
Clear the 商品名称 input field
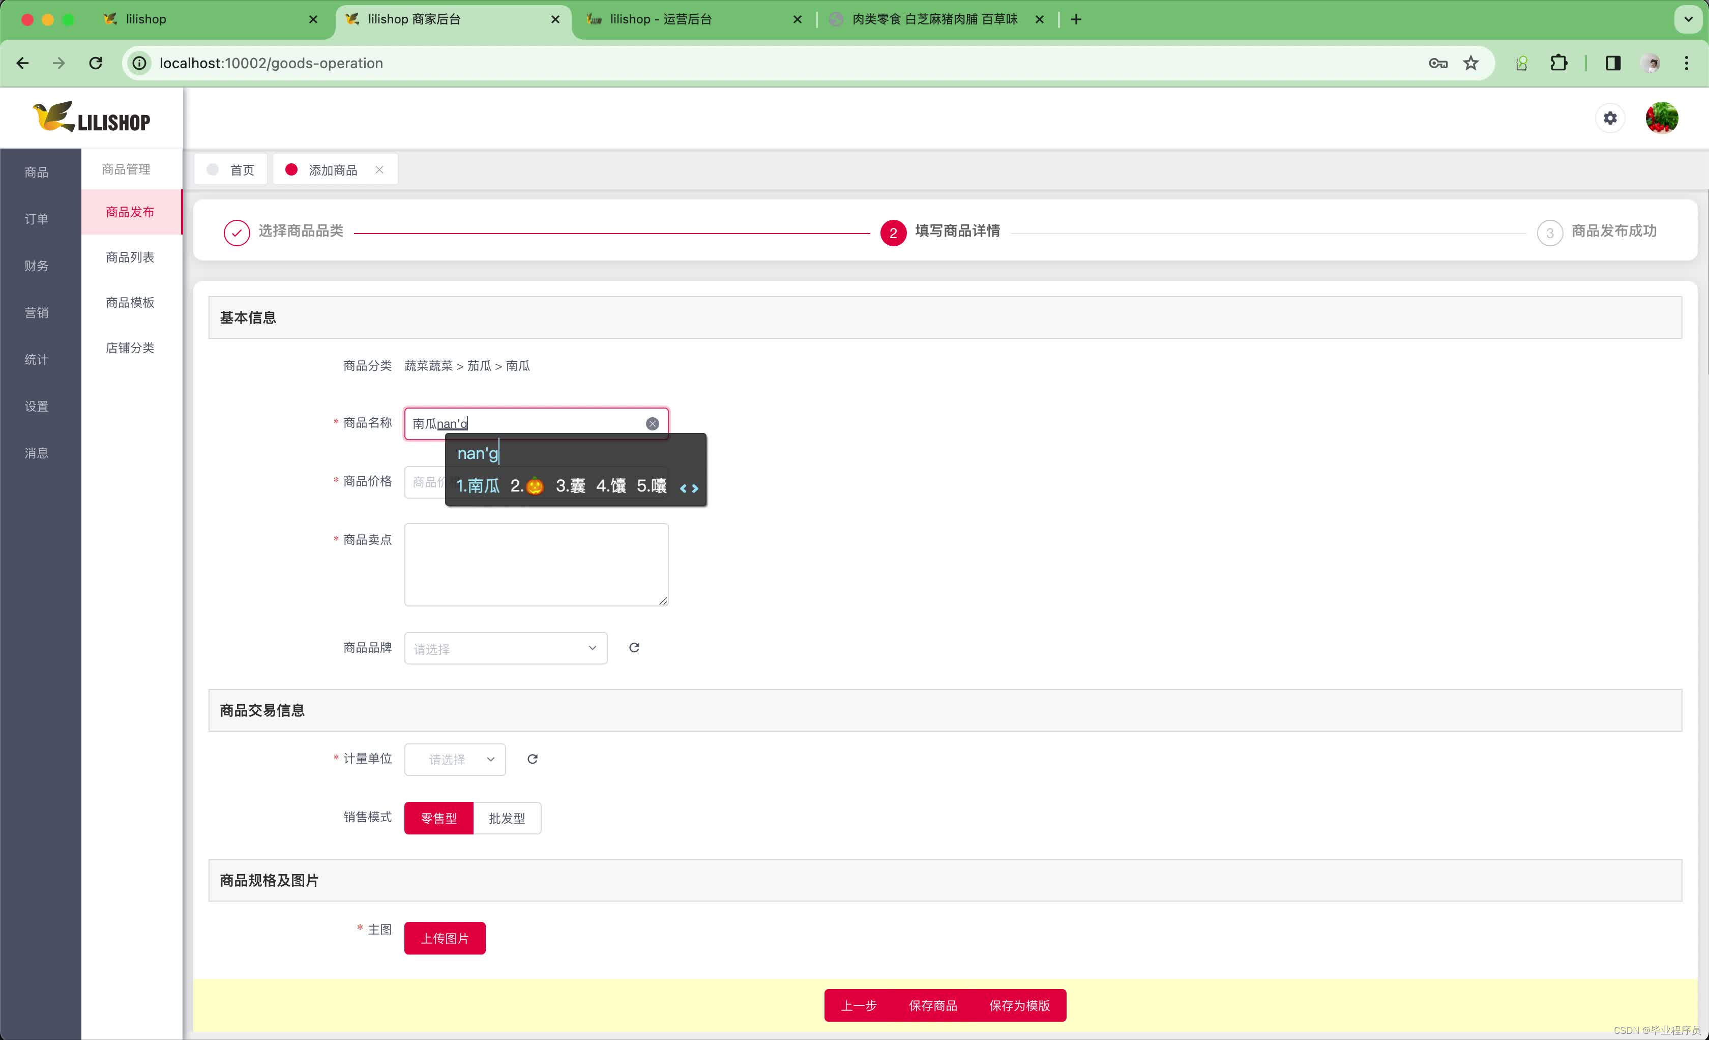652,424
